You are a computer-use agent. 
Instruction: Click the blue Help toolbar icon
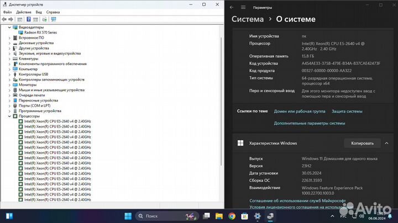[29, 19]
